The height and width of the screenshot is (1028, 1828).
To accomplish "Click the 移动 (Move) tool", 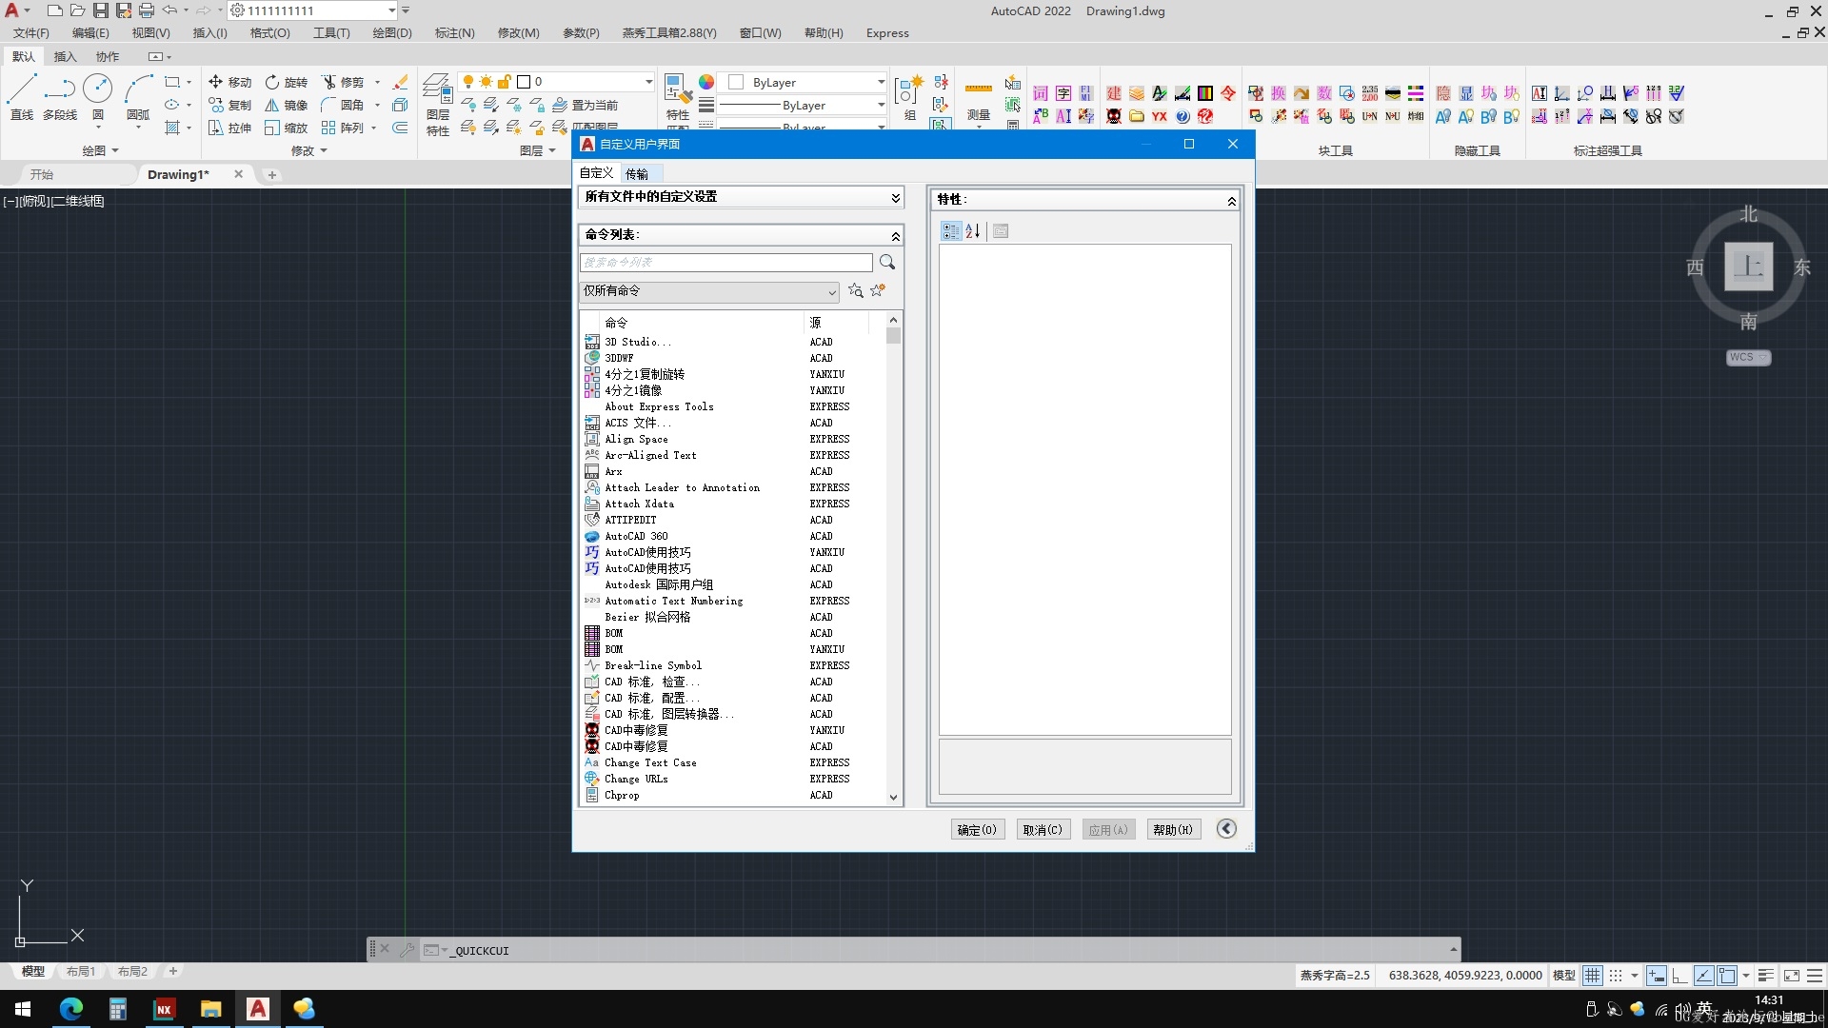I will click(230, 82).
